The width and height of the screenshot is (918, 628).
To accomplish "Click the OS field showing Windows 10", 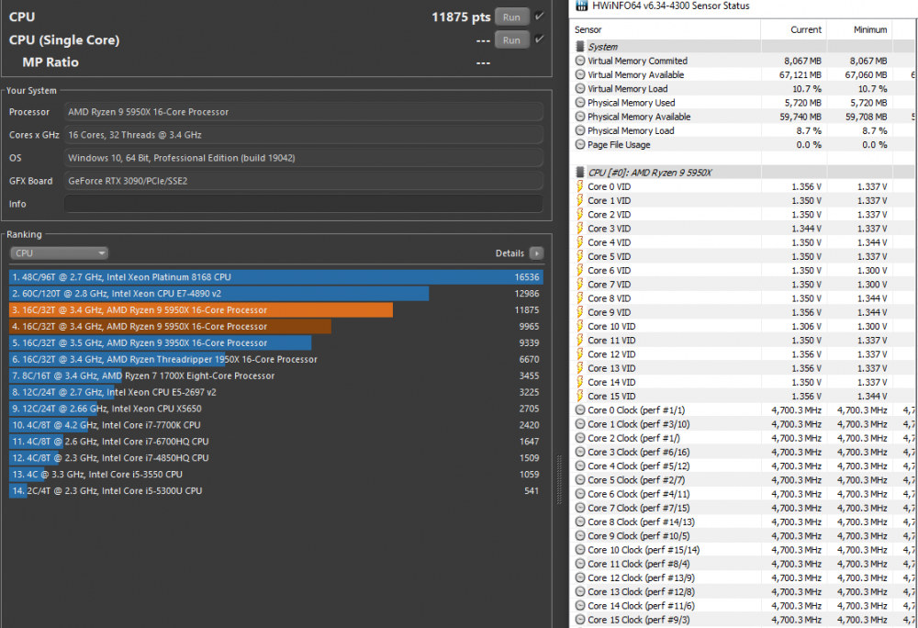I will [x=304, y=157].
